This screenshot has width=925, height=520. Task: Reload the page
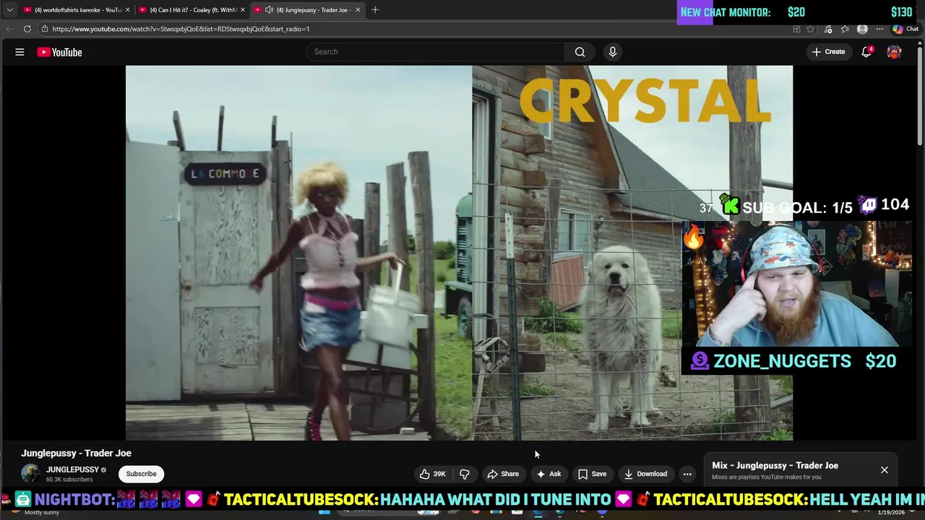(27, 29)
